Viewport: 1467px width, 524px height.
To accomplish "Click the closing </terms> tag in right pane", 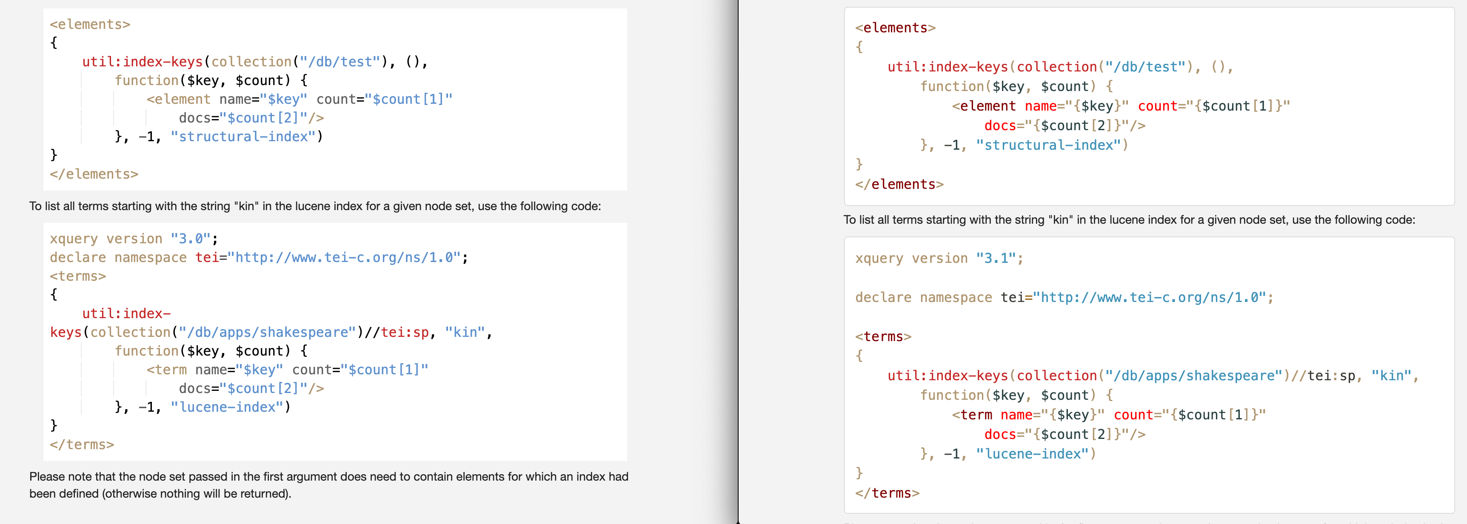I will tap(887, 493).
